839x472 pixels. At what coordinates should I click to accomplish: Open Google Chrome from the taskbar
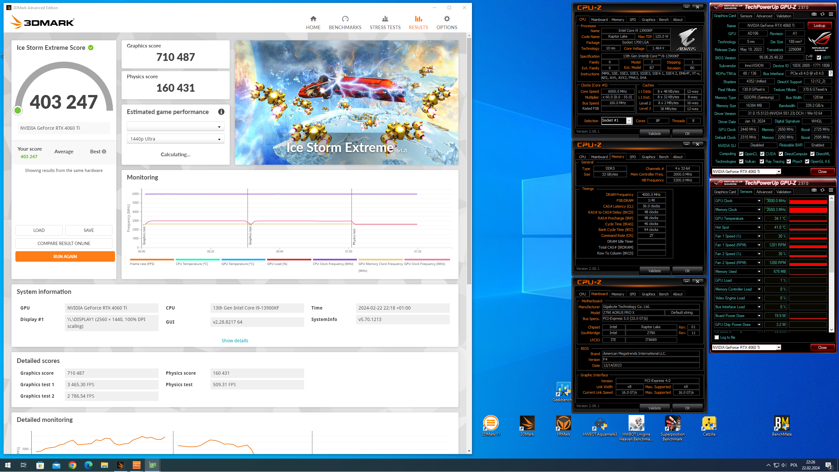pyautogui.click(x=72, y=465)
